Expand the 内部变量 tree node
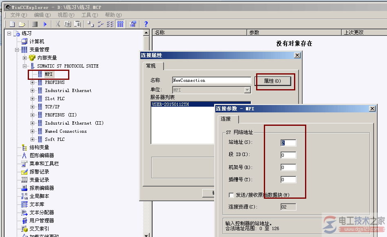This screenshot has height=237, width=387. 24,58
